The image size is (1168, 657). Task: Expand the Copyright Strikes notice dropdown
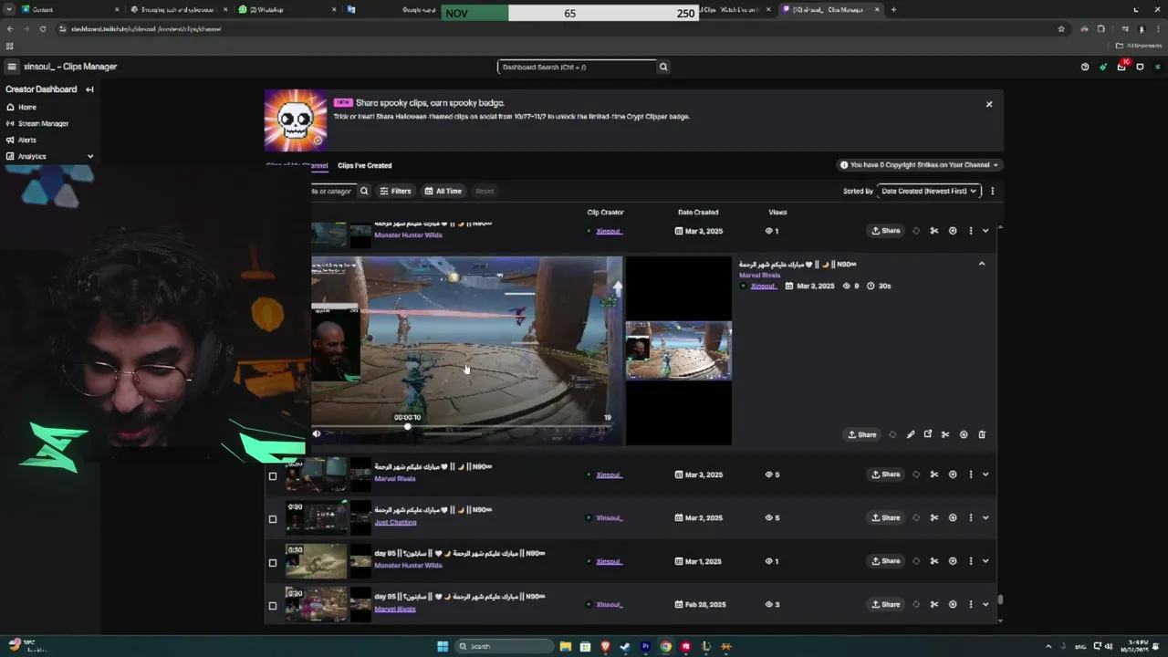[918, 165]
